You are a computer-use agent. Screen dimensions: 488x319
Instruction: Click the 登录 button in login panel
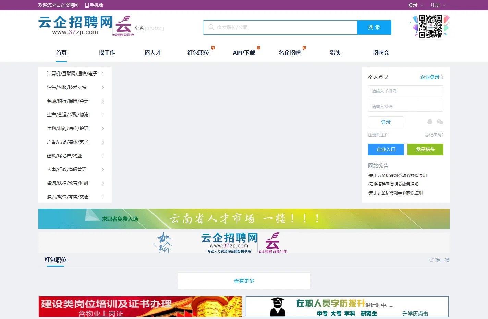386,122
